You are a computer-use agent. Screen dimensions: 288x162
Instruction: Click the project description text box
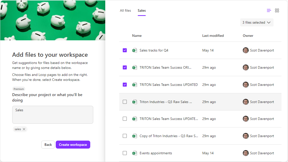click(52, 115)
